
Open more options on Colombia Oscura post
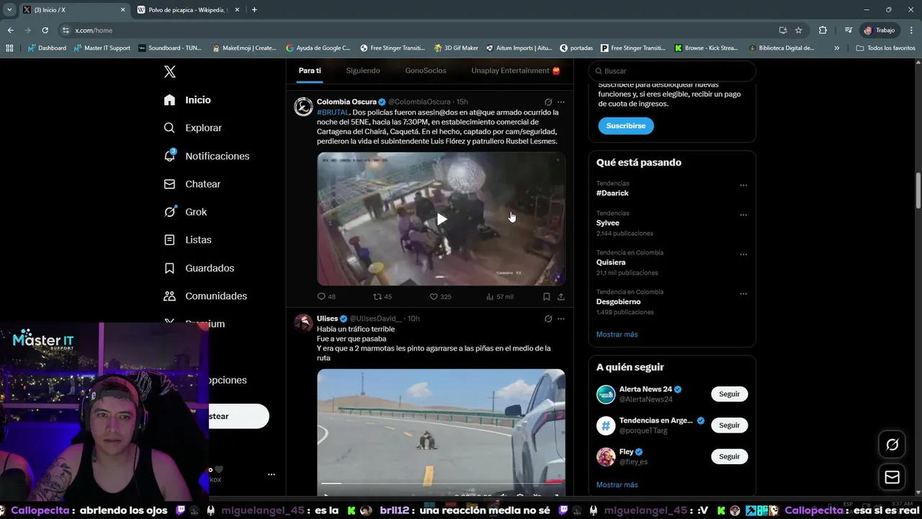[x=561, y=102]
